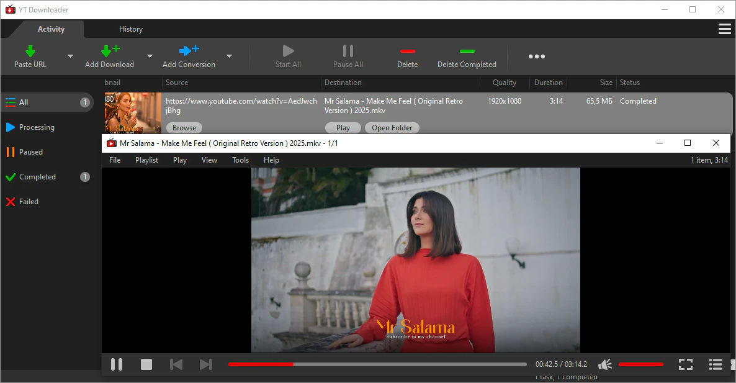Pause the playing video
This screenshot has height=383, width=736.
[117, 364]
